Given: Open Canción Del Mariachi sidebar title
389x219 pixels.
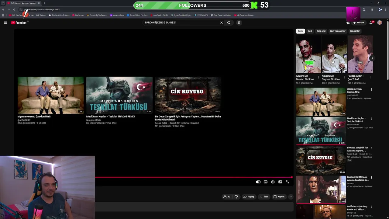Looking at the screenshot, I should coord(358,179).
